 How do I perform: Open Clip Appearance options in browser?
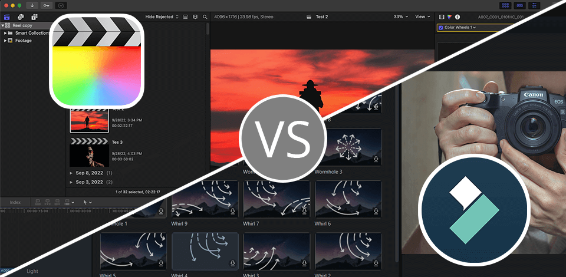point(195,17)
